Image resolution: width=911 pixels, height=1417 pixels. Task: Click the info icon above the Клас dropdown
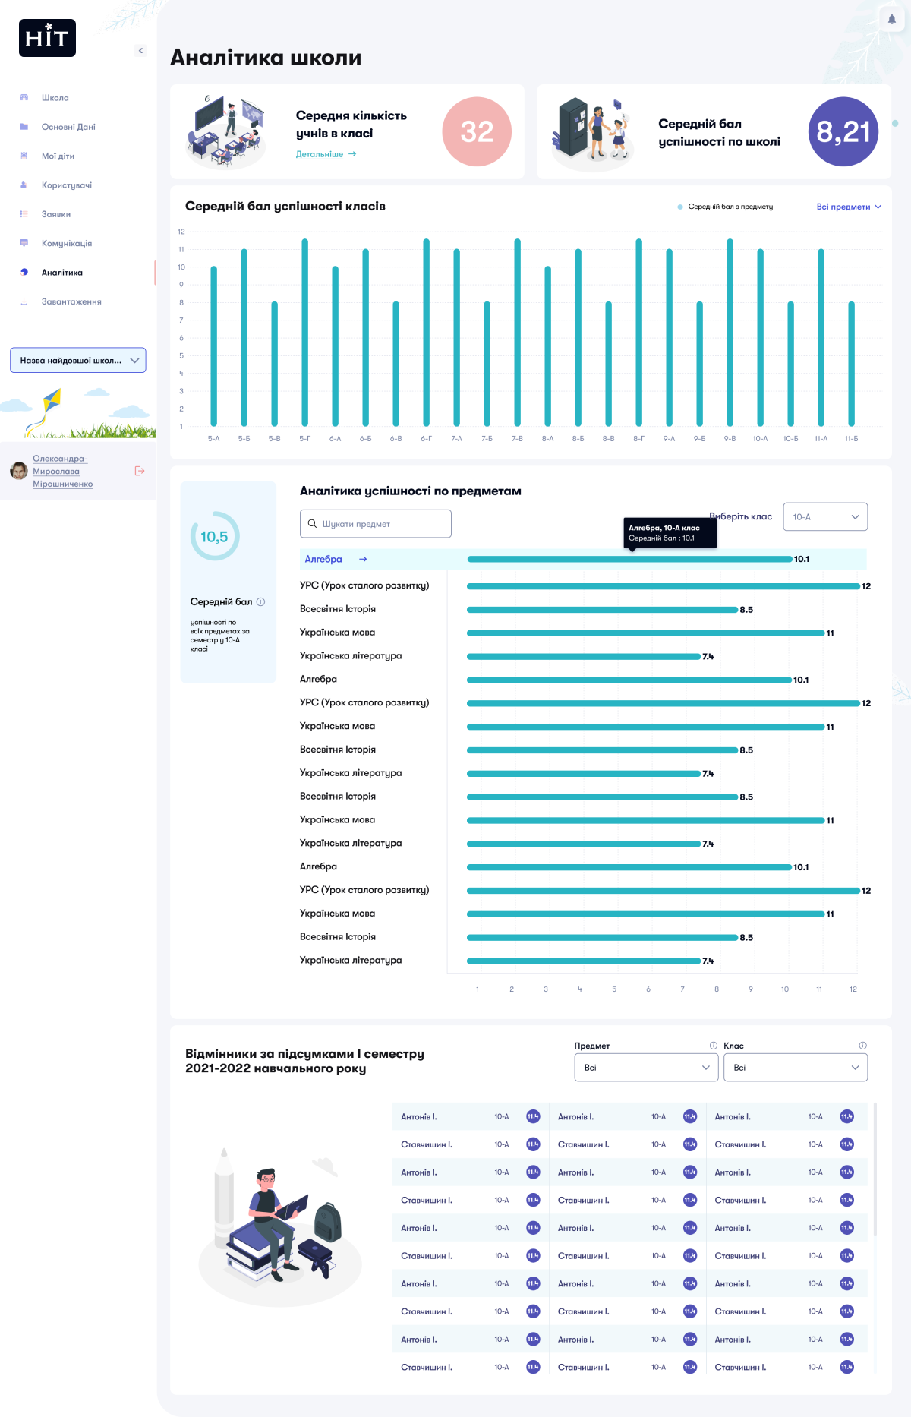[x=862, y=1046]
